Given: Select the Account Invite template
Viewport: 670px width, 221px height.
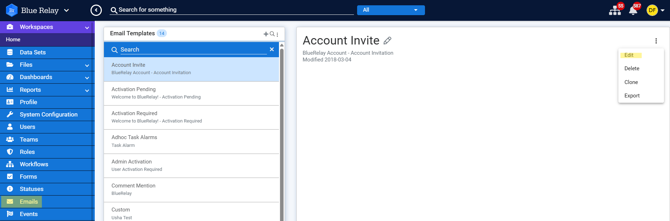Looking at the screenshot, I should 191,69.
